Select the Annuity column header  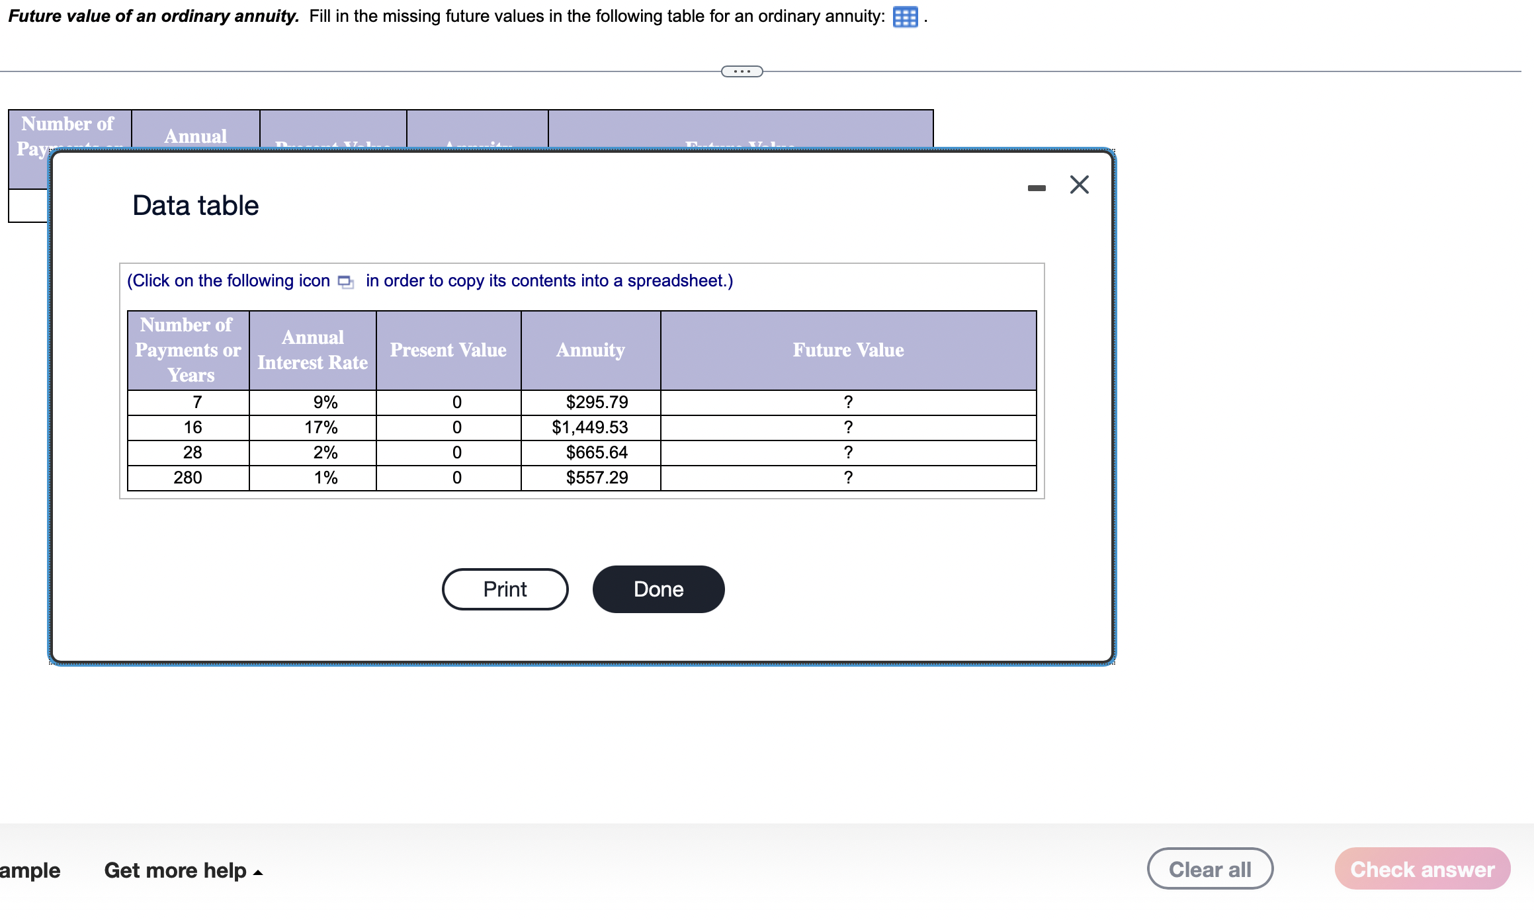coord(589,350)
